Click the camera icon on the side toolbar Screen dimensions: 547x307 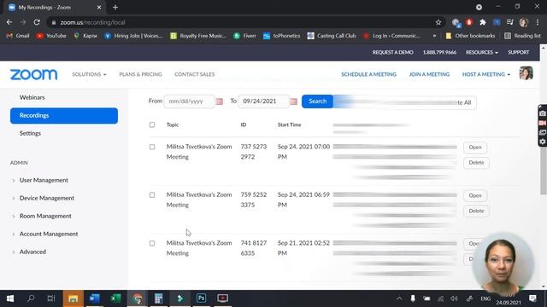(543, 113)
